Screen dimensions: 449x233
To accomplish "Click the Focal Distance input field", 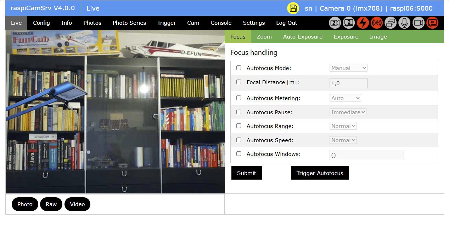I will [348, 83].
